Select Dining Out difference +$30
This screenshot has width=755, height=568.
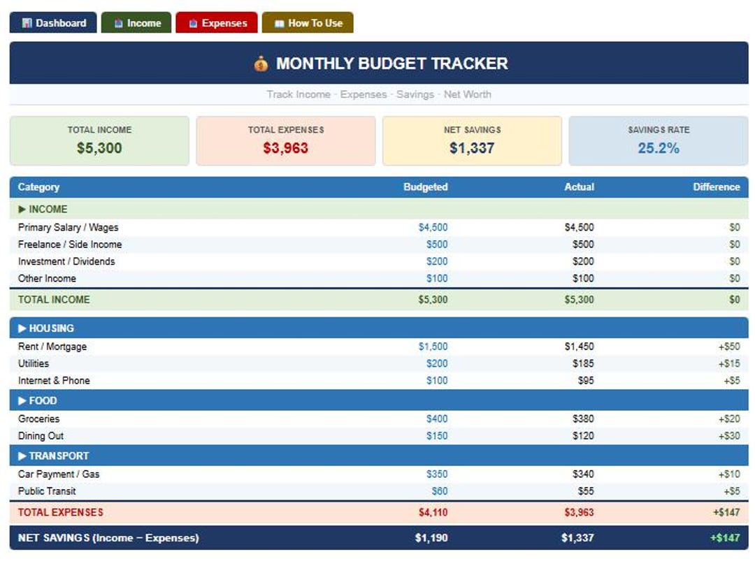point(729,436)
